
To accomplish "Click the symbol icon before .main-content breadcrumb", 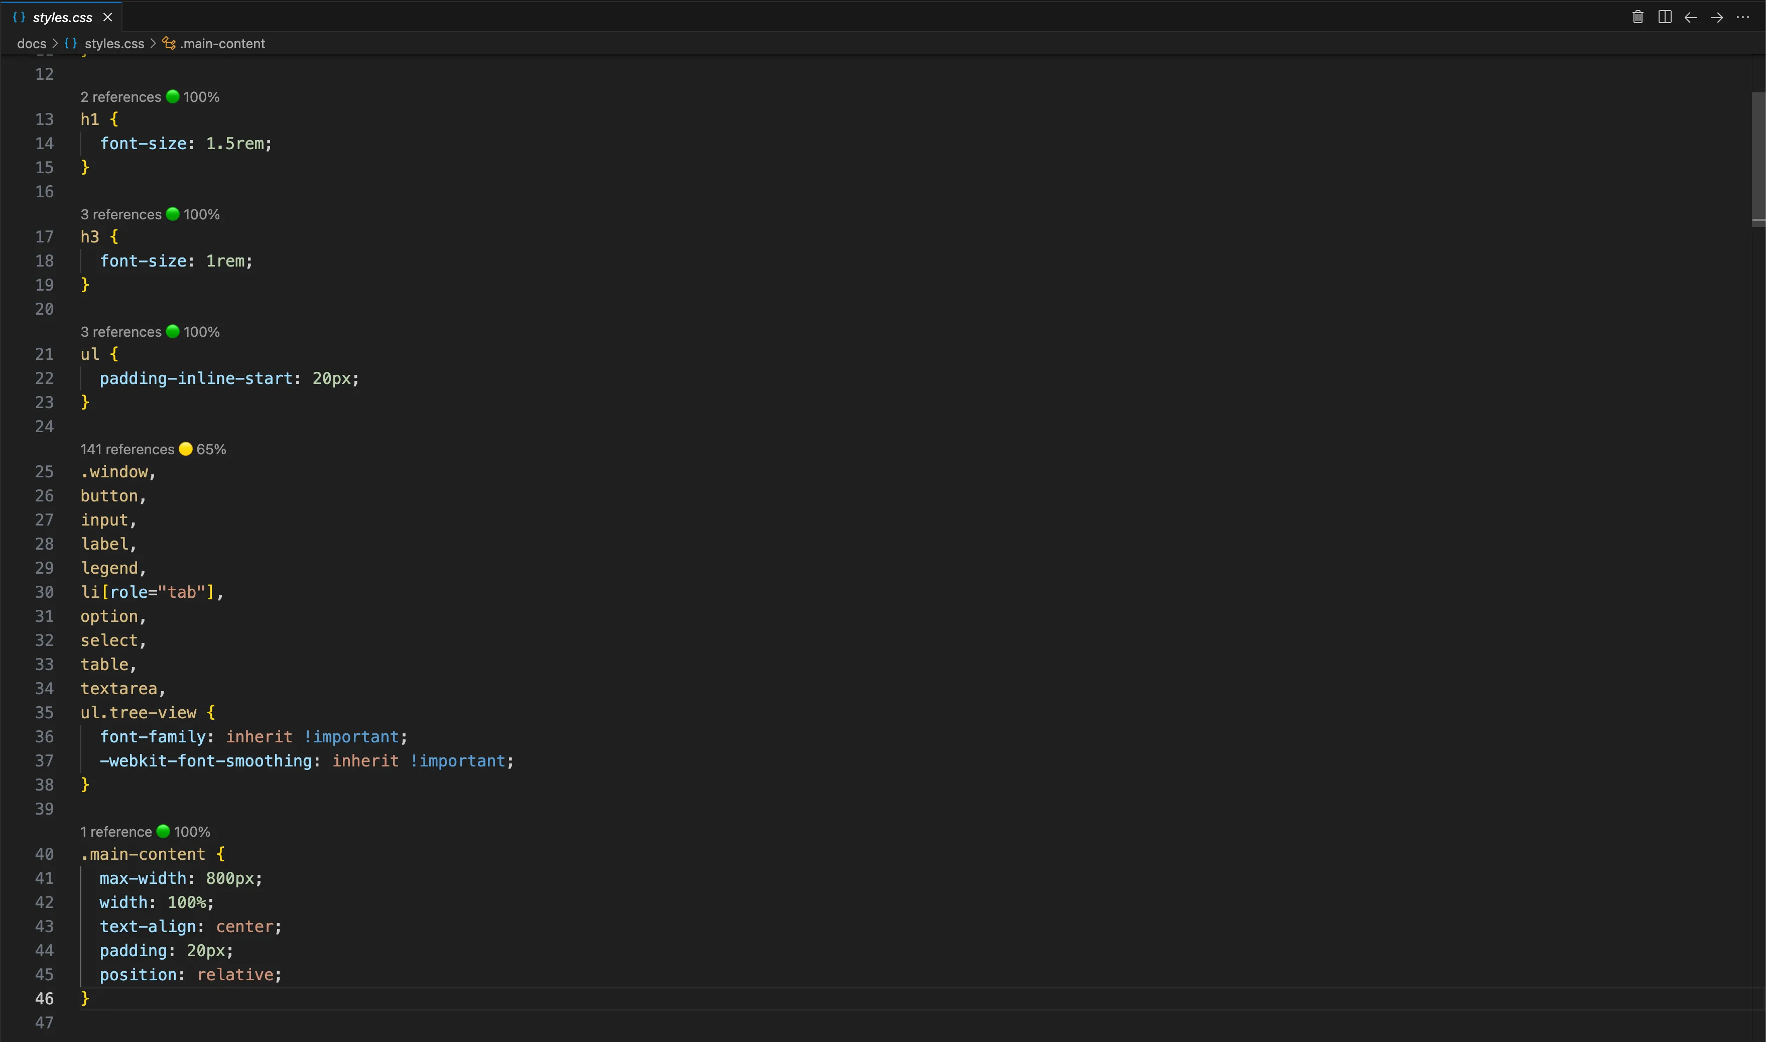I will 169,44.
